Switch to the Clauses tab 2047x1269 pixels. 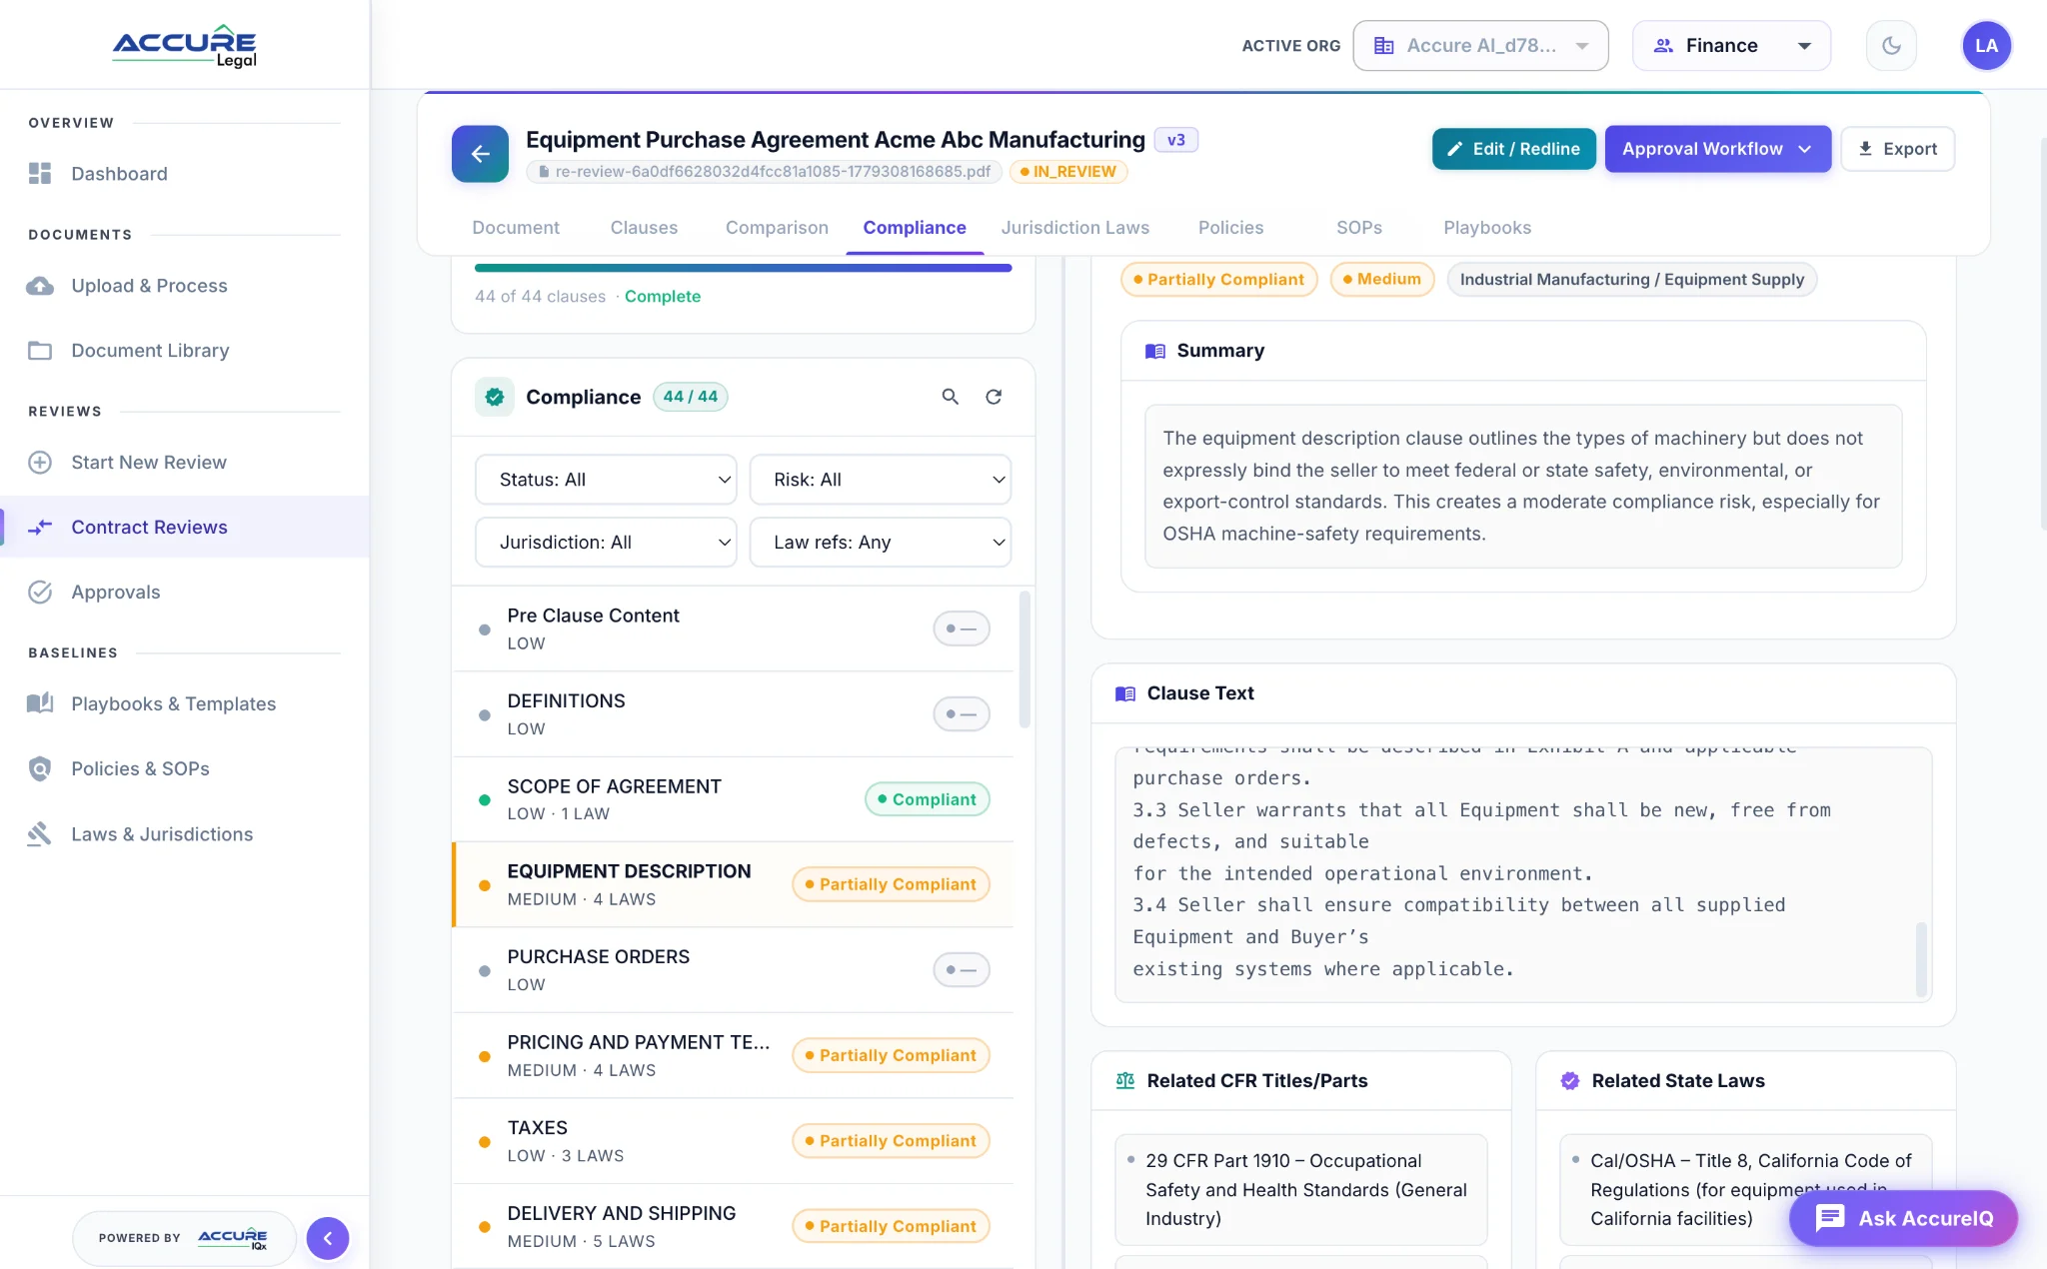[x=644, y=228]
